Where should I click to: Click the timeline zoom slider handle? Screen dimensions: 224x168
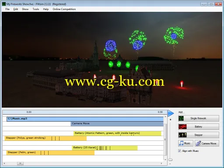[x=171, y=160]
